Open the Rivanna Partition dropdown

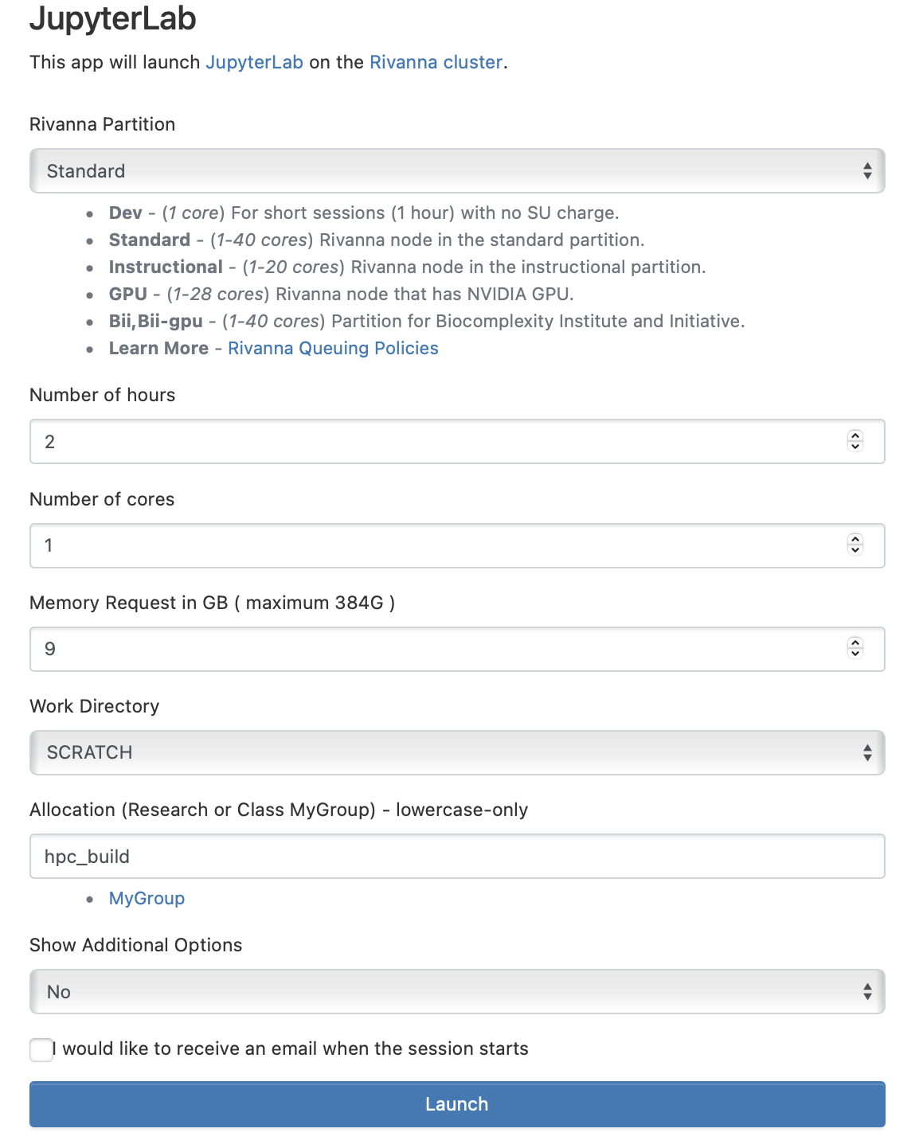pos(457,171)
